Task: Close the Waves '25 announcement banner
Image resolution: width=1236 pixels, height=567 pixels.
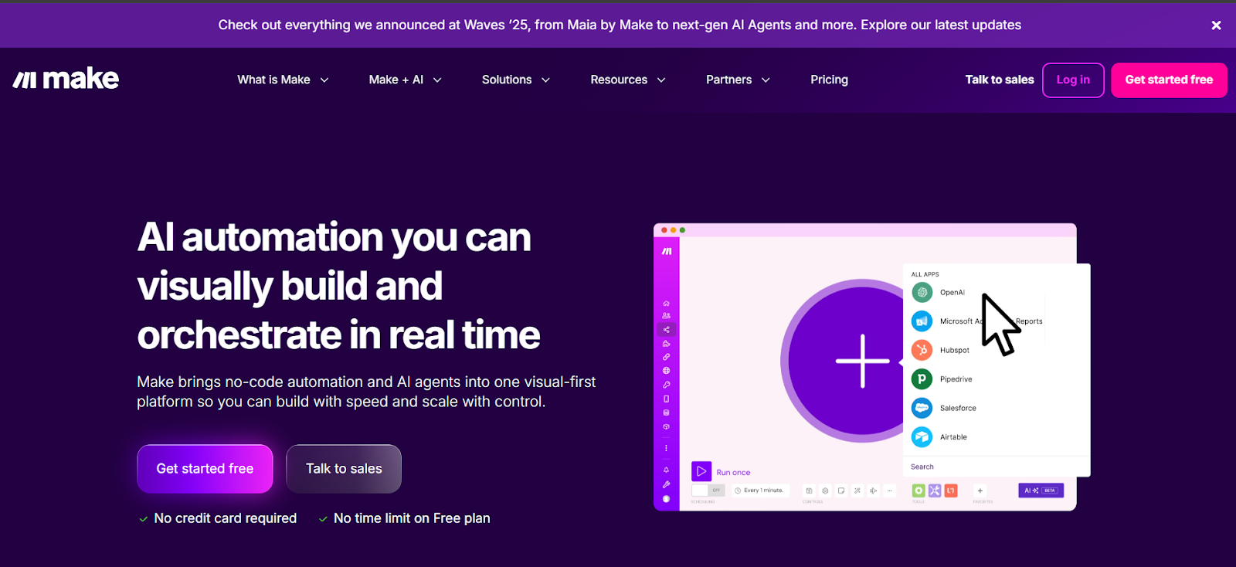Action: [x=1216, y=25]
